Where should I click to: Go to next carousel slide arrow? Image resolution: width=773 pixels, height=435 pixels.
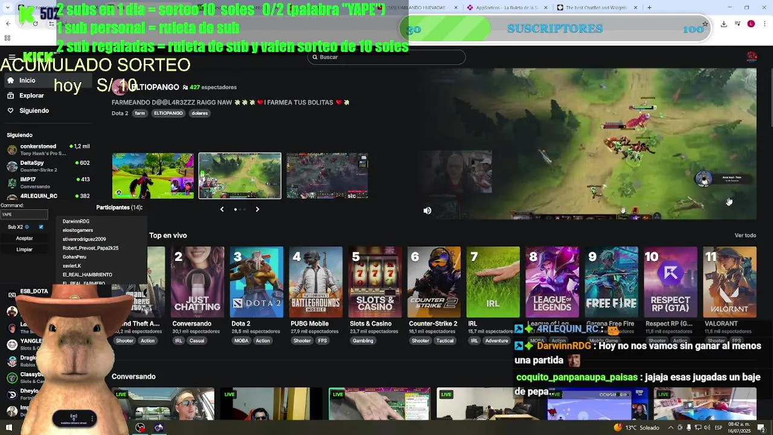[x=257, y=209]
